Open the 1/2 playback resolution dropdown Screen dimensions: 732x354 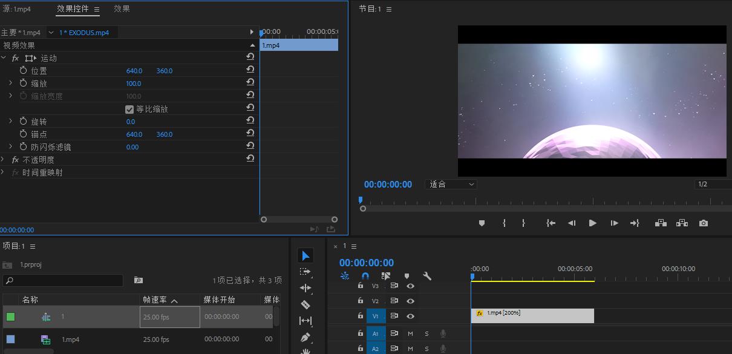[x=713, y=185]
